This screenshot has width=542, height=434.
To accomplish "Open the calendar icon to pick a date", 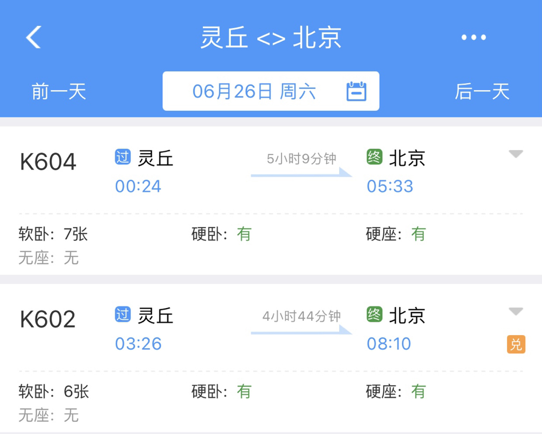I will [357, 91].
